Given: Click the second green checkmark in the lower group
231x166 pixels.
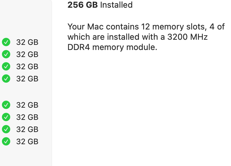Looking at the screenshot, I should coord(6,117).
